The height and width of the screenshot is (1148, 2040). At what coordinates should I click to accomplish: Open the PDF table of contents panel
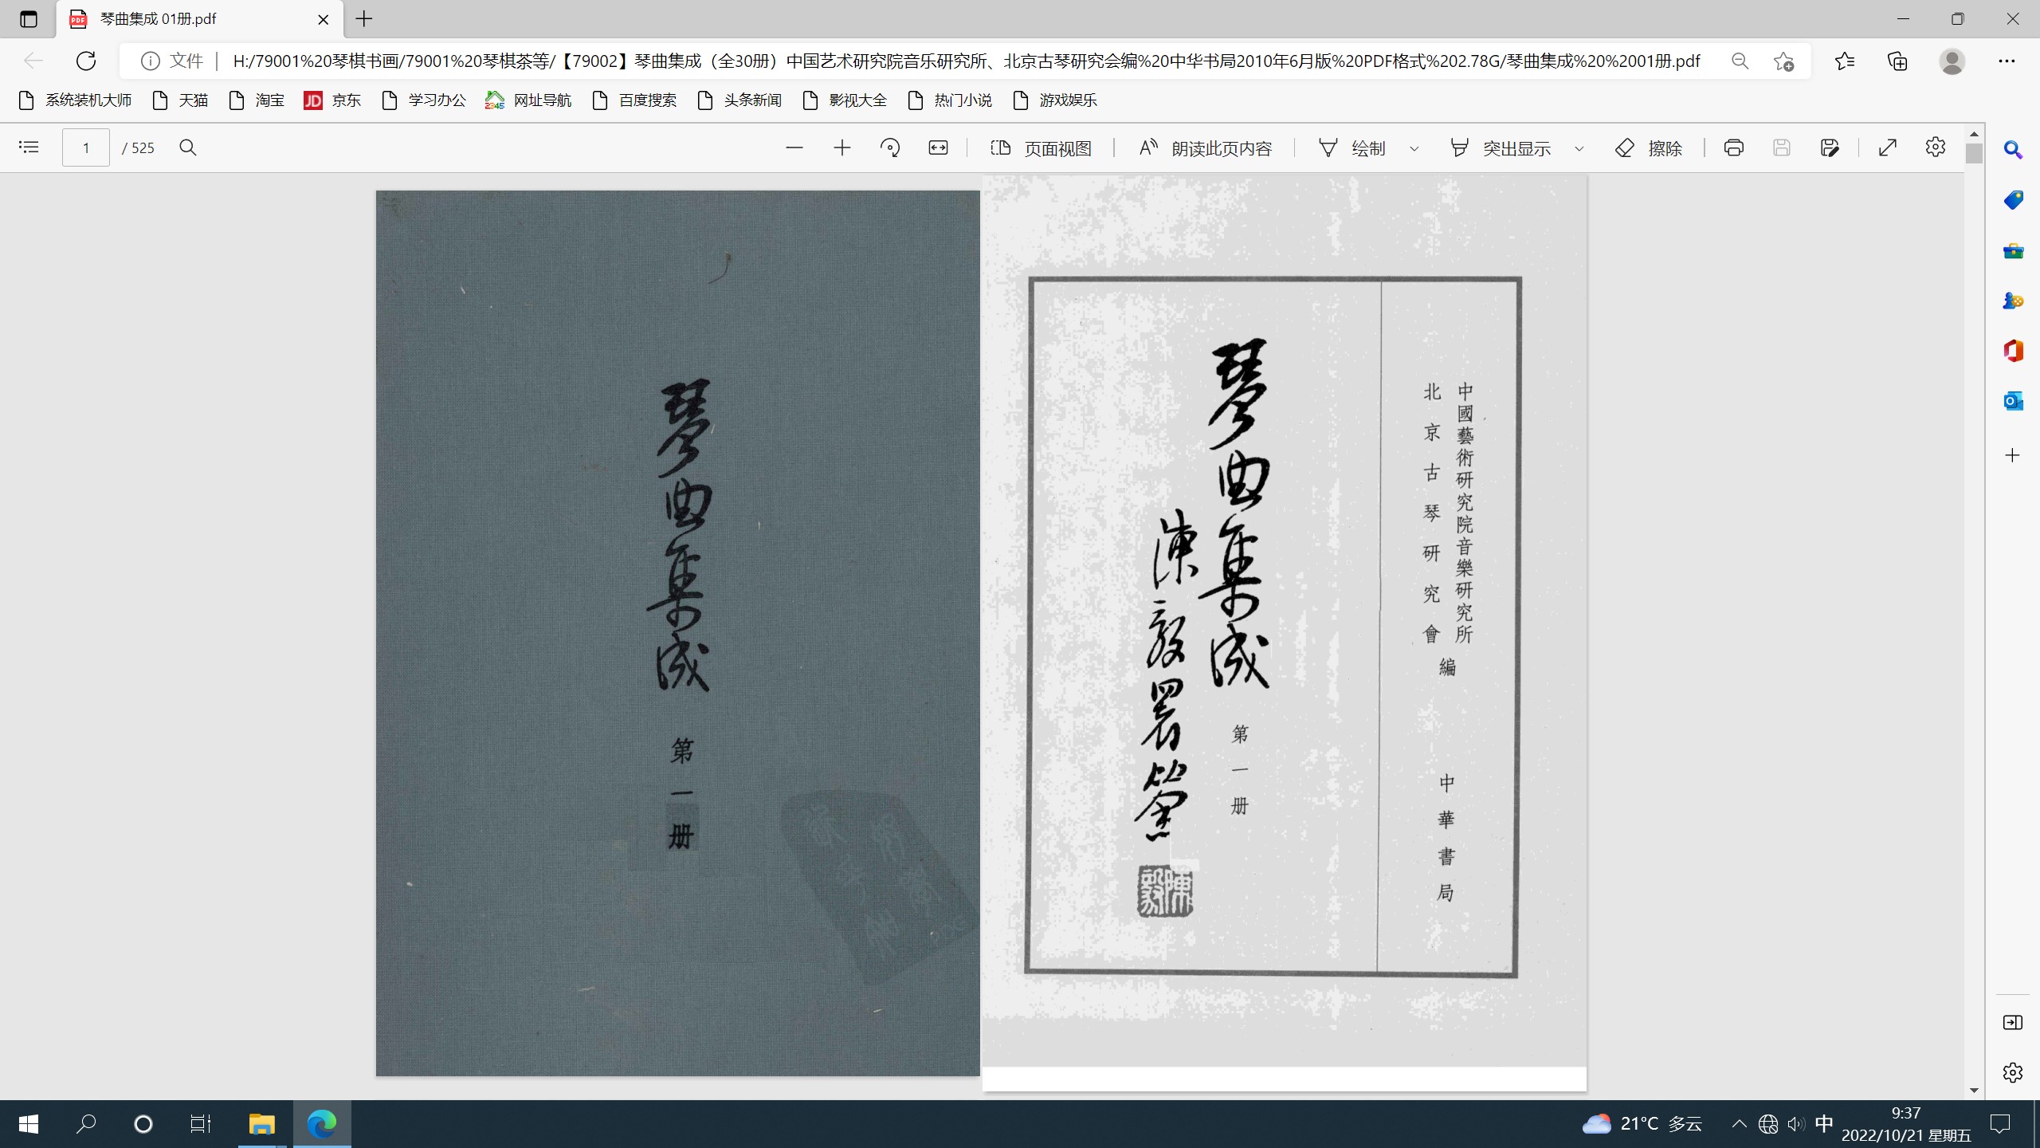(29, 147)
